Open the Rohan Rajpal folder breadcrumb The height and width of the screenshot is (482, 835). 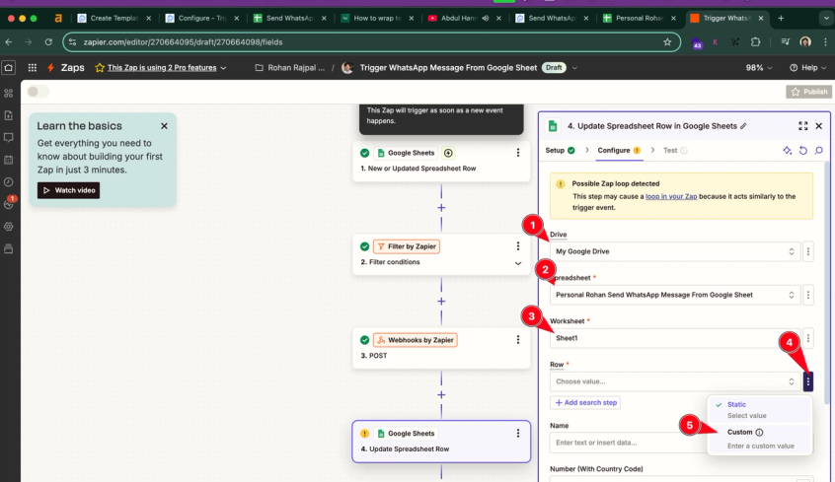click(x=290, y=68)
